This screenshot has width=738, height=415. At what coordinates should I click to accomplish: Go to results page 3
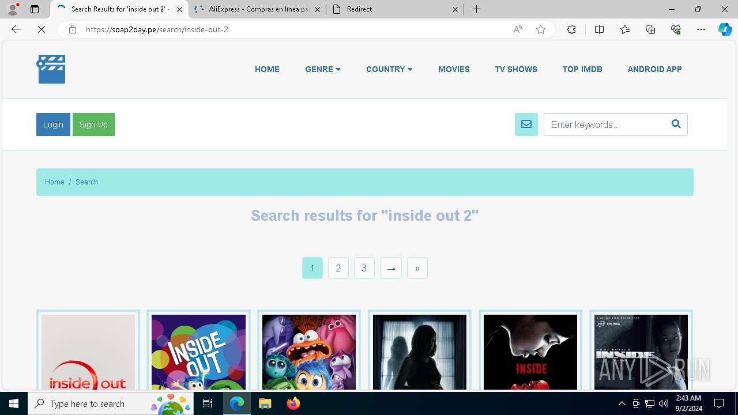tap(364, 268)
